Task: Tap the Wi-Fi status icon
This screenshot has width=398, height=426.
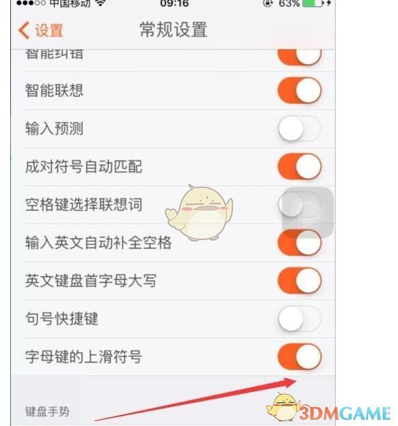Action: point(100,3)
